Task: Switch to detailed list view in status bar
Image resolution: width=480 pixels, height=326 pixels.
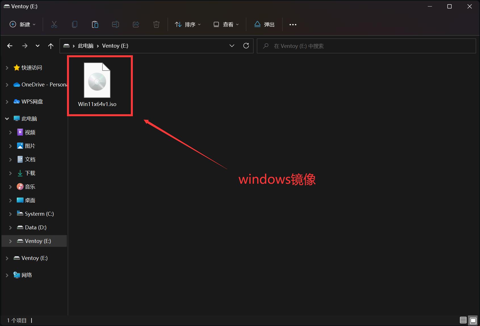Action: tap(462, 320)
